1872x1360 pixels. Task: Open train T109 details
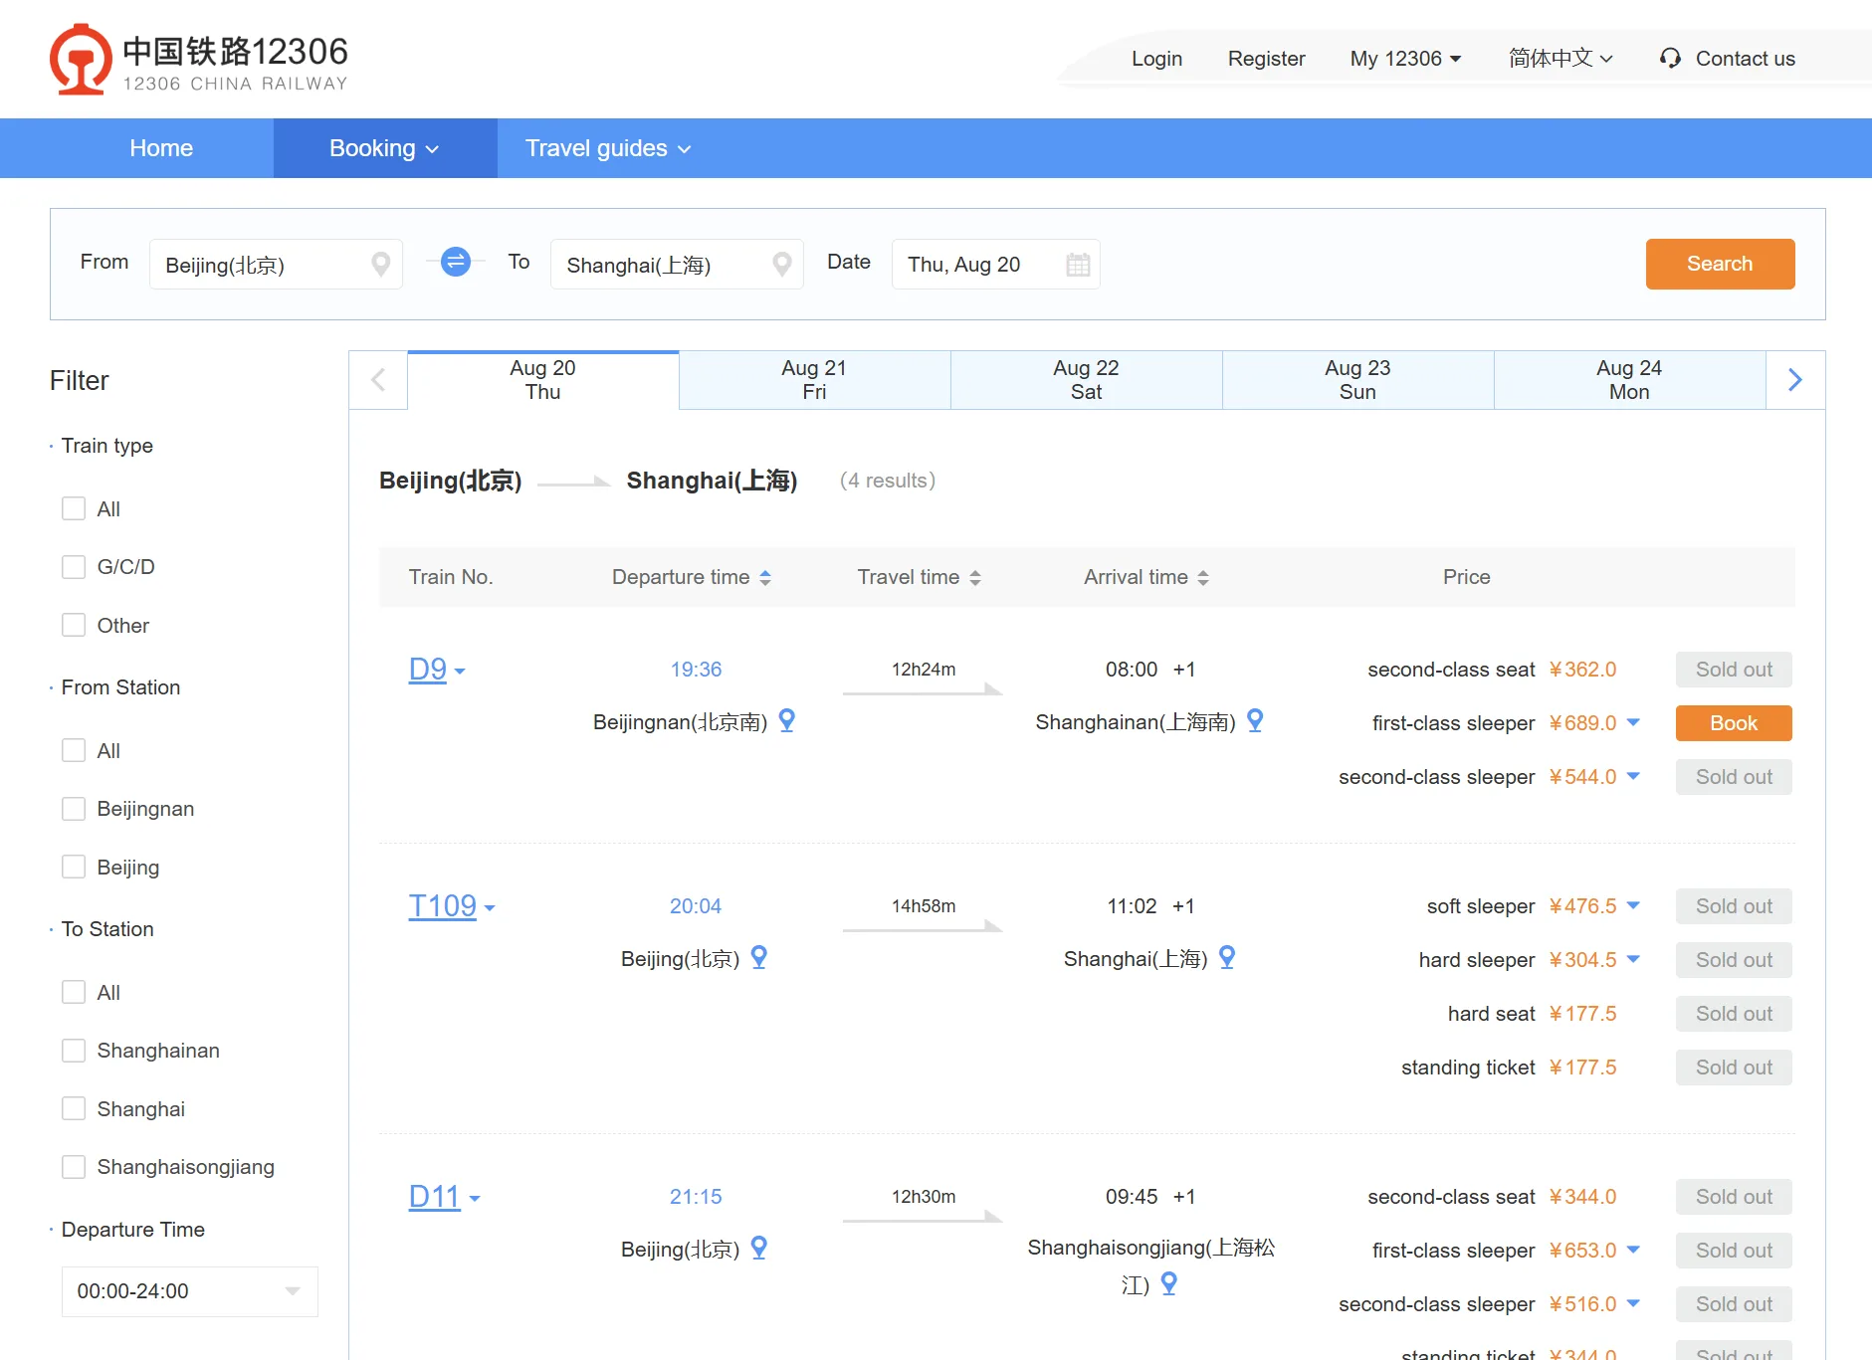tap(443, 906)
